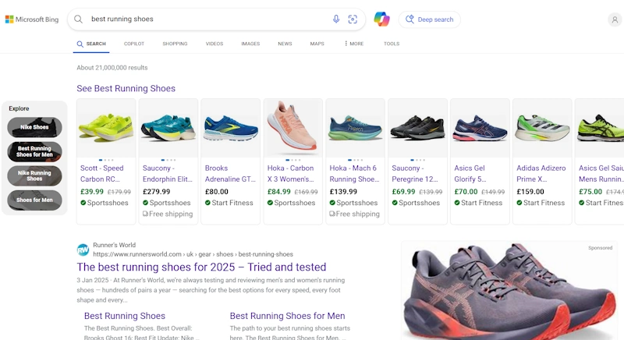Select 'Shoes for Men' explore pill
The height and width of the screenshot is (340, 624).
34,200
